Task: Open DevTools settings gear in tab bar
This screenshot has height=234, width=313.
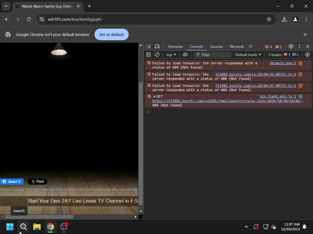Action: tap(291, 47)
